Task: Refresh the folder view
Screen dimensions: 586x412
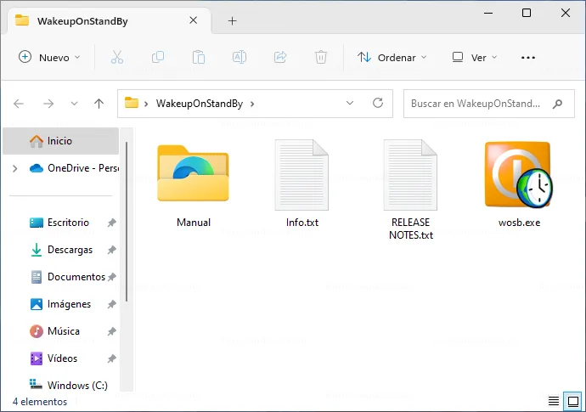Action: point(378,103)
